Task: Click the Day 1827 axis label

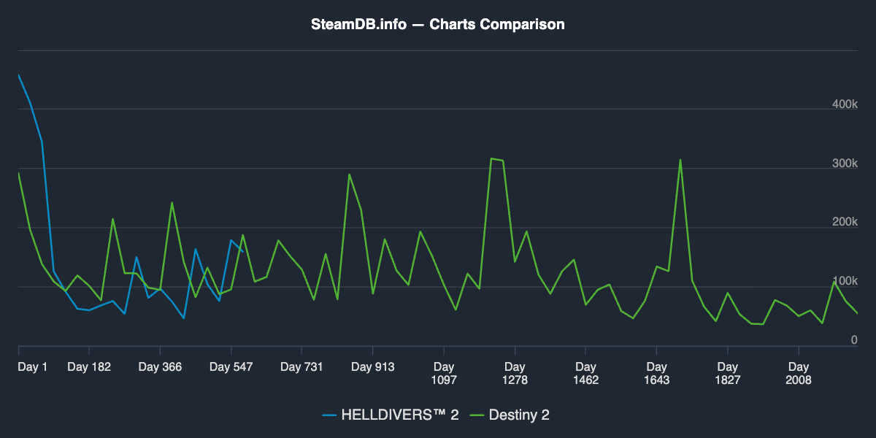Action: pos(727,373)
